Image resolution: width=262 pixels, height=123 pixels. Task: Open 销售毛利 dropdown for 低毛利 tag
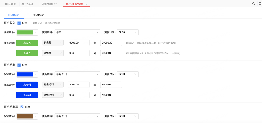point(53,95)
